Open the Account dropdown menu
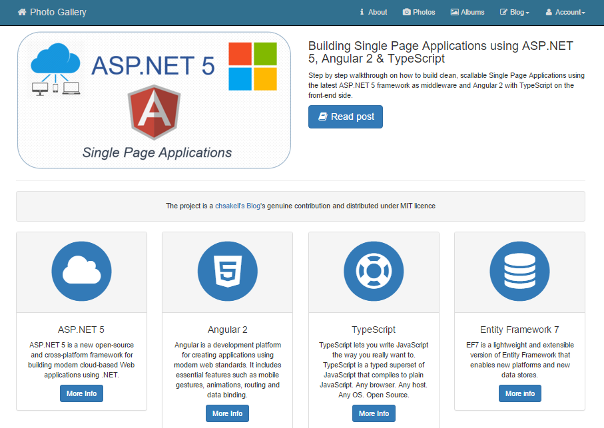Image resolution: width=604 pixels, height=428 pixels. [x=565, y=12]
